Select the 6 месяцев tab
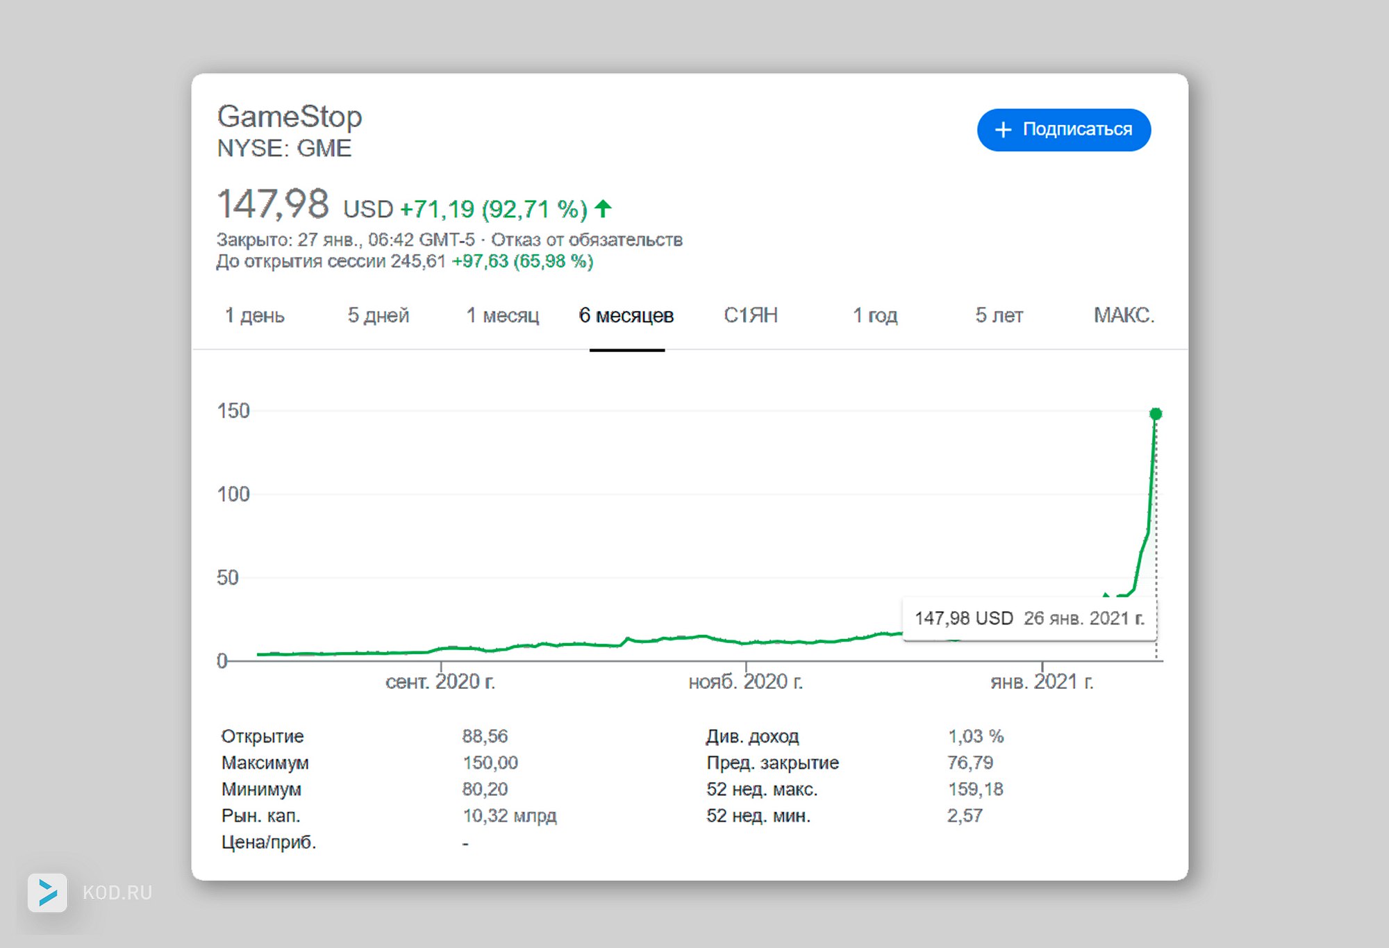The width and height of the screenshot is (1389, 948). [x=626, y=315]
